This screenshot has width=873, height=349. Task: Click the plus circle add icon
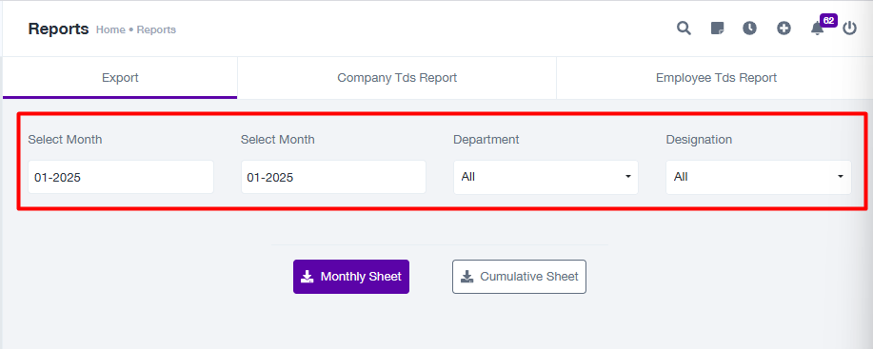784,29
